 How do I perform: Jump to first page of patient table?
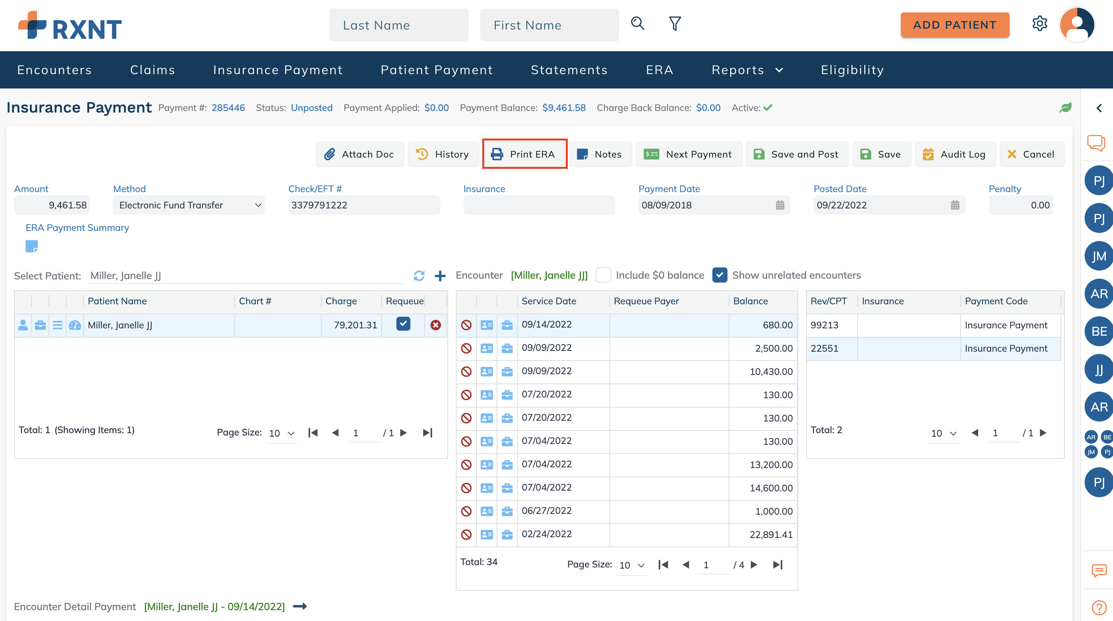click(313, 433)
